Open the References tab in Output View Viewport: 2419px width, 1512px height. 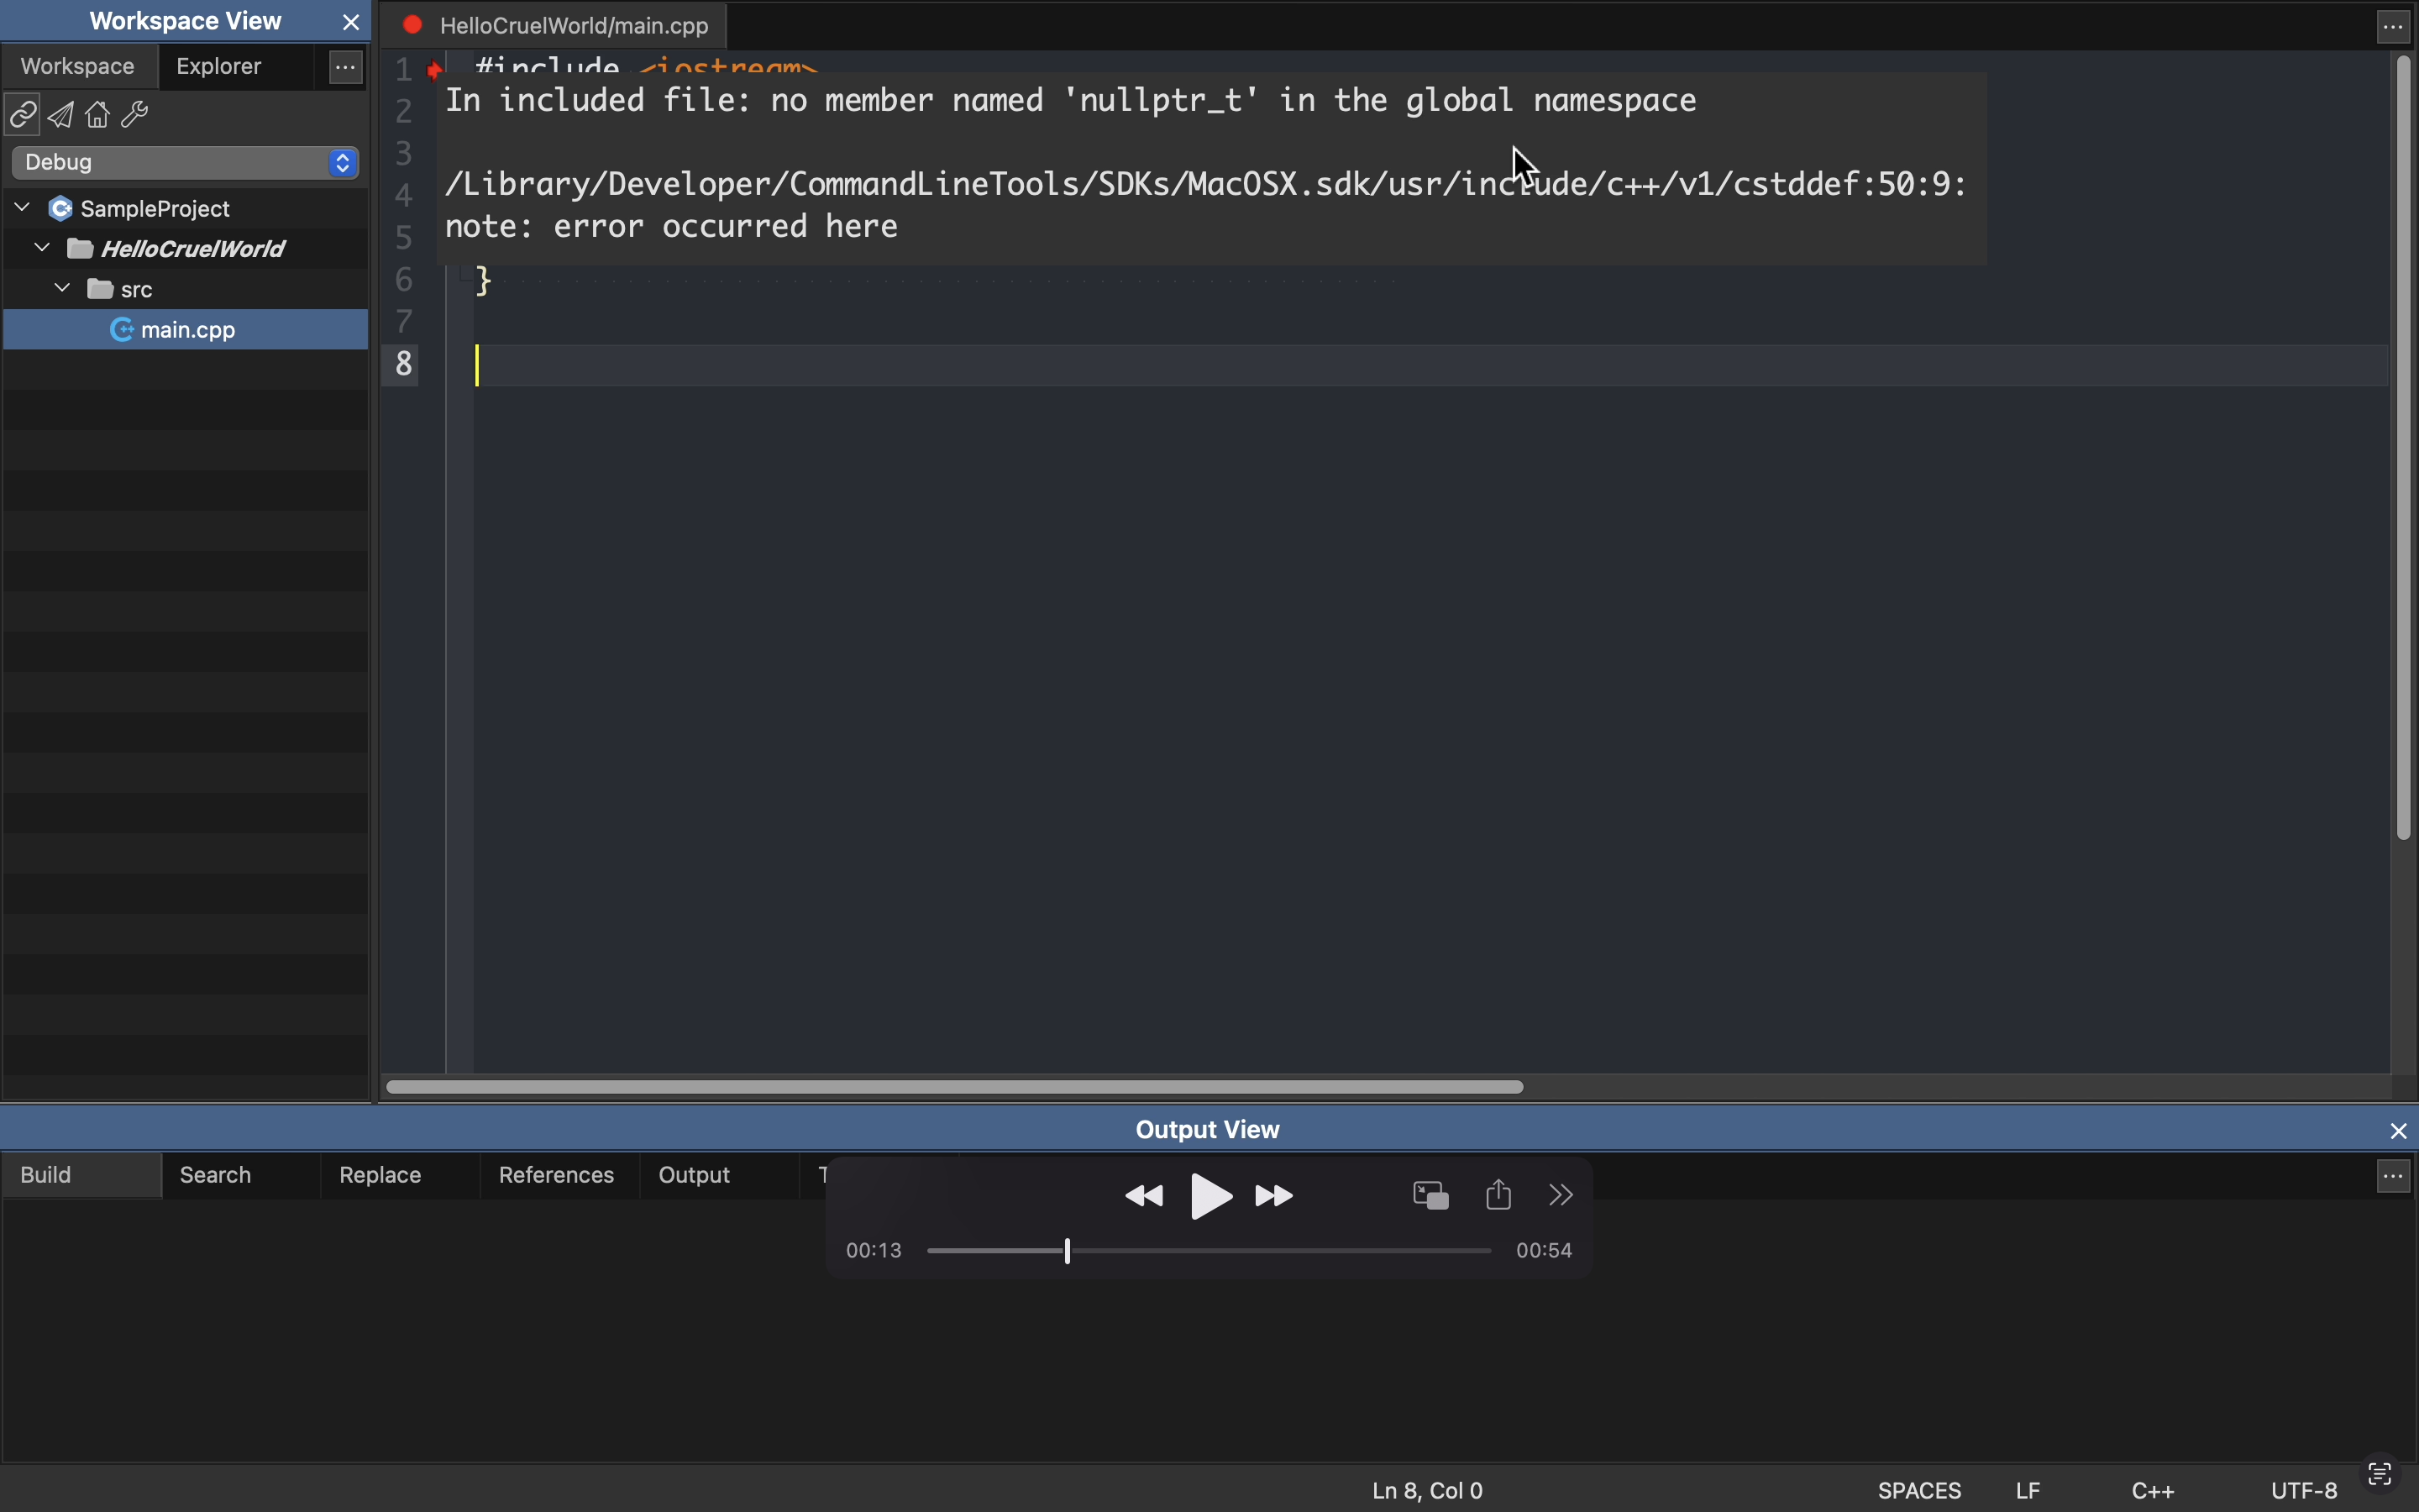556,1175
